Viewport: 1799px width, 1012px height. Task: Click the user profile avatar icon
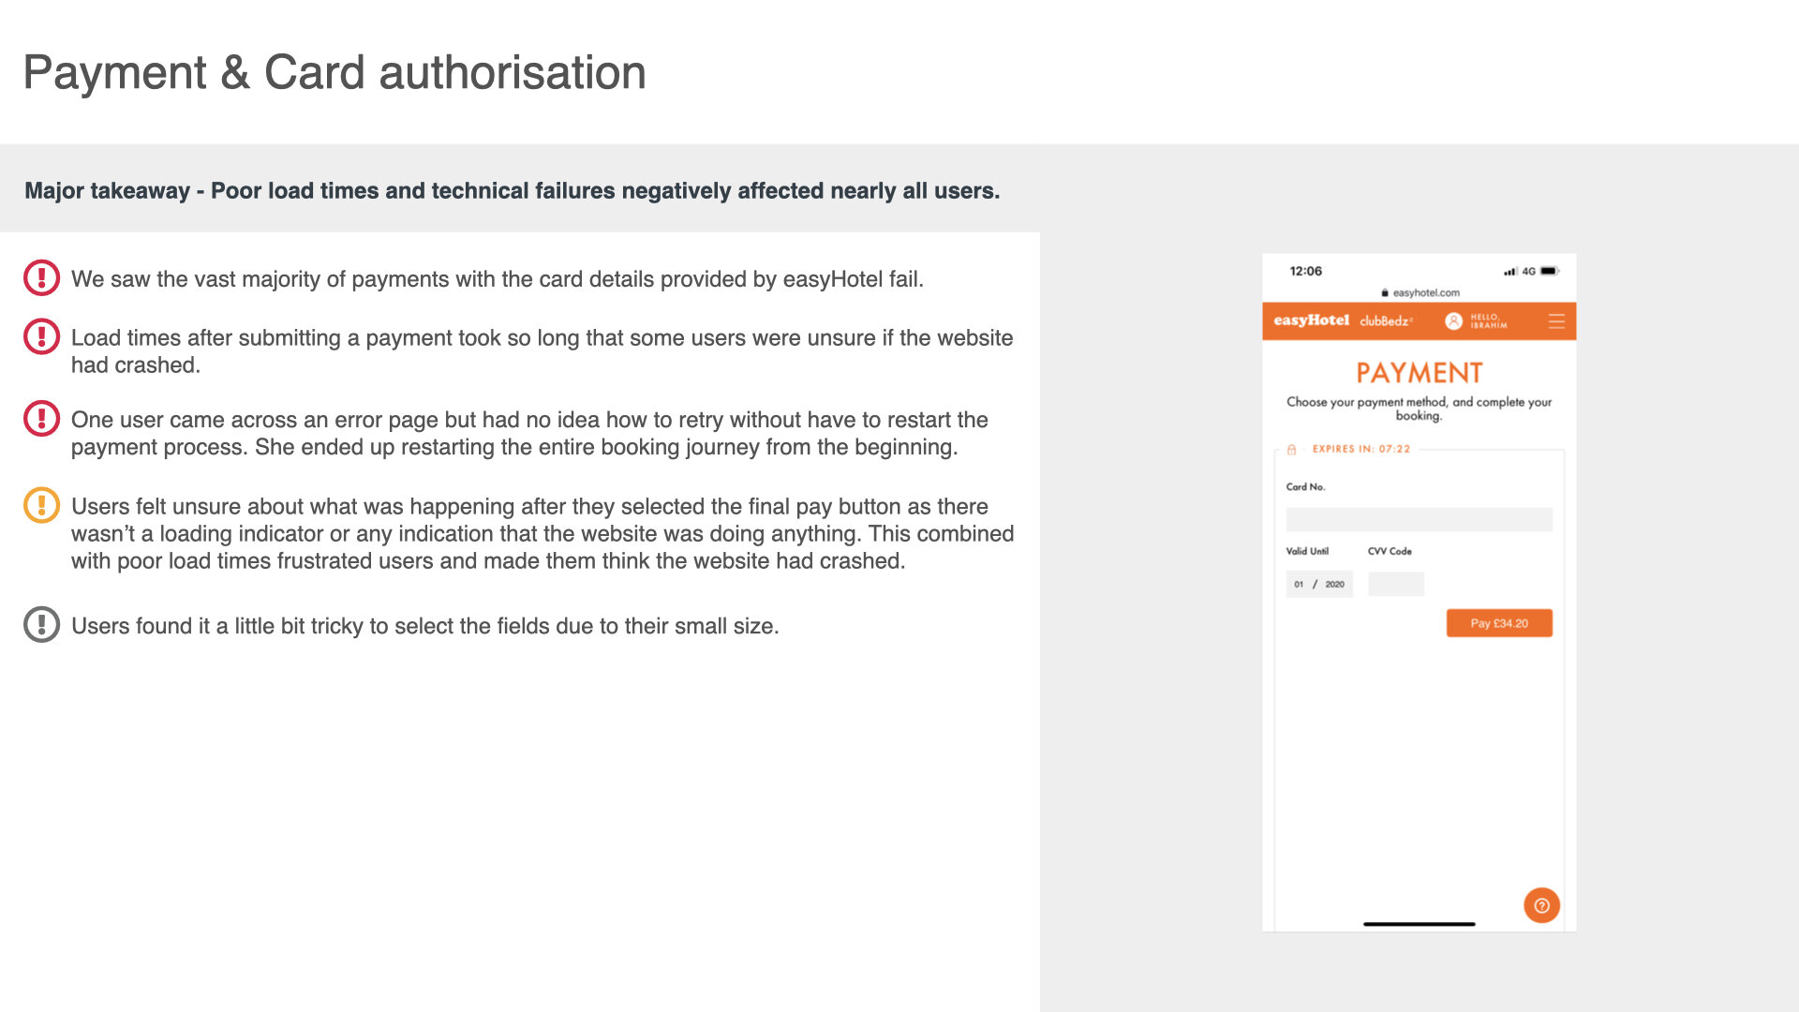tap(1453, 321)
